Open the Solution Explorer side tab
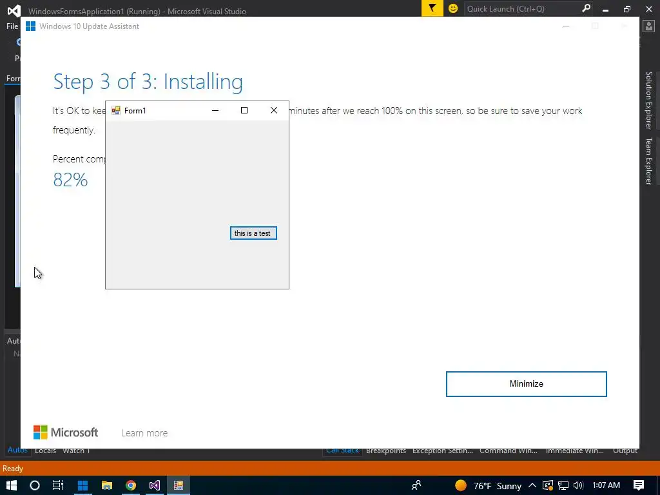Screen dimensions: 660x495 pyautogui.click(x=649, y=100)
